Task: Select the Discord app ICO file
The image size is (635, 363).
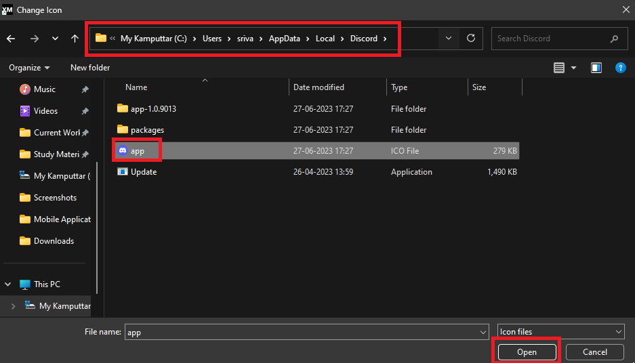Action: 138,150
